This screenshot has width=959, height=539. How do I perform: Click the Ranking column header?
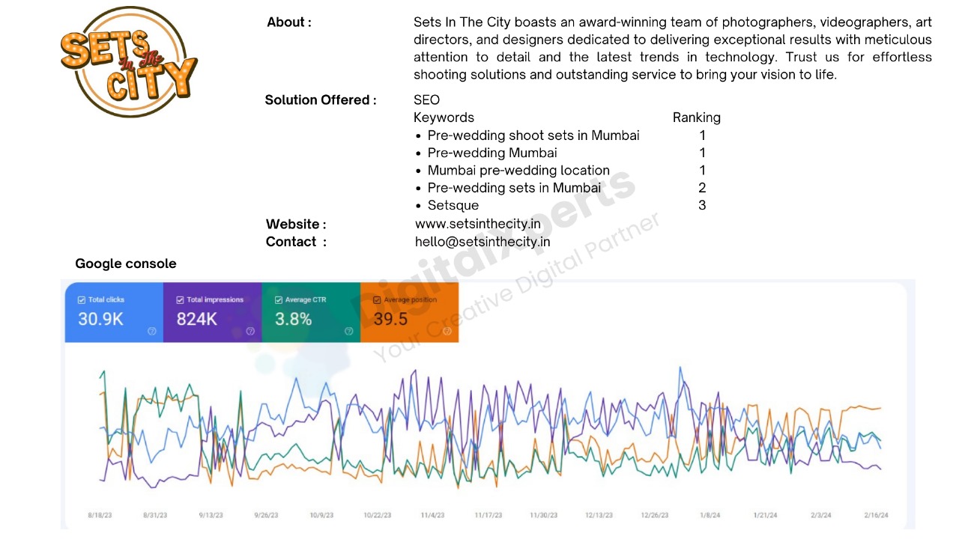696,118
